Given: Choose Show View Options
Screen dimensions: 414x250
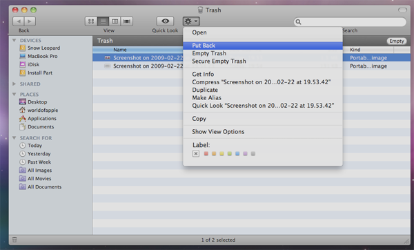Looking at the screenshot, I should [x=263, y=132].
